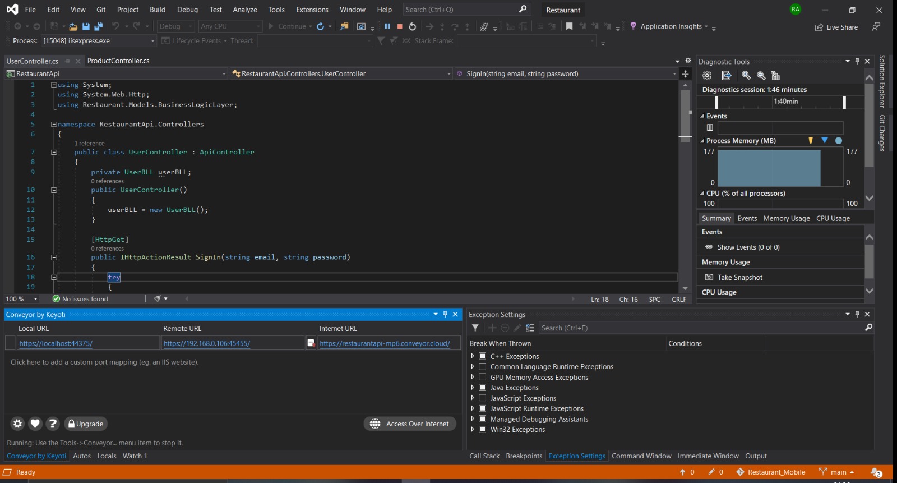Toggle C++ Exceptions checkbox
The width and height of the screenshot is (897, 483).
pos(483,356)
